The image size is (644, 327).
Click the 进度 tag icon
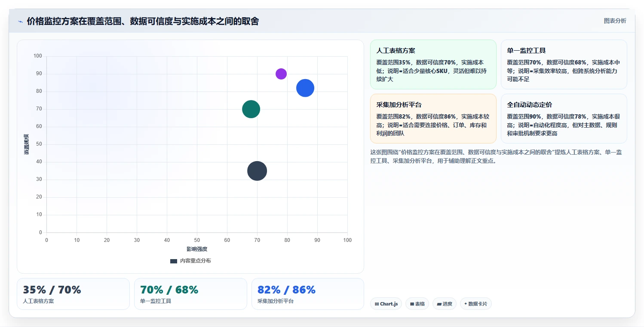click(439, 304)
